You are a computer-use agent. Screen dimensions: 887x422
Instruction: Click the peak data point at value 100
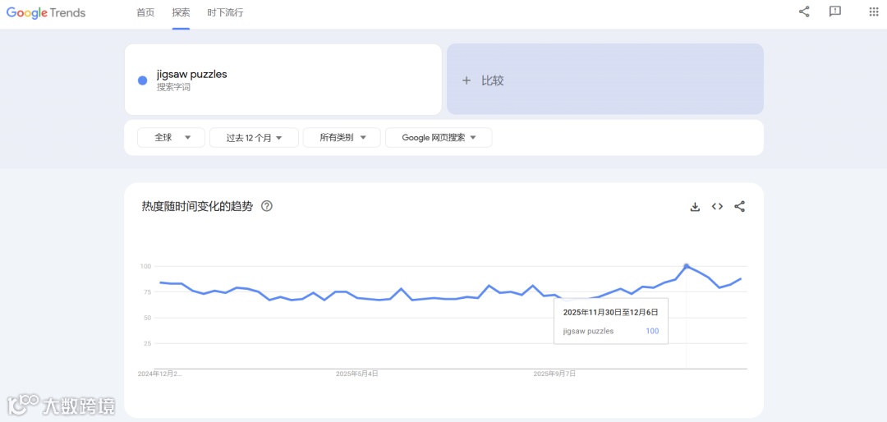686,266
